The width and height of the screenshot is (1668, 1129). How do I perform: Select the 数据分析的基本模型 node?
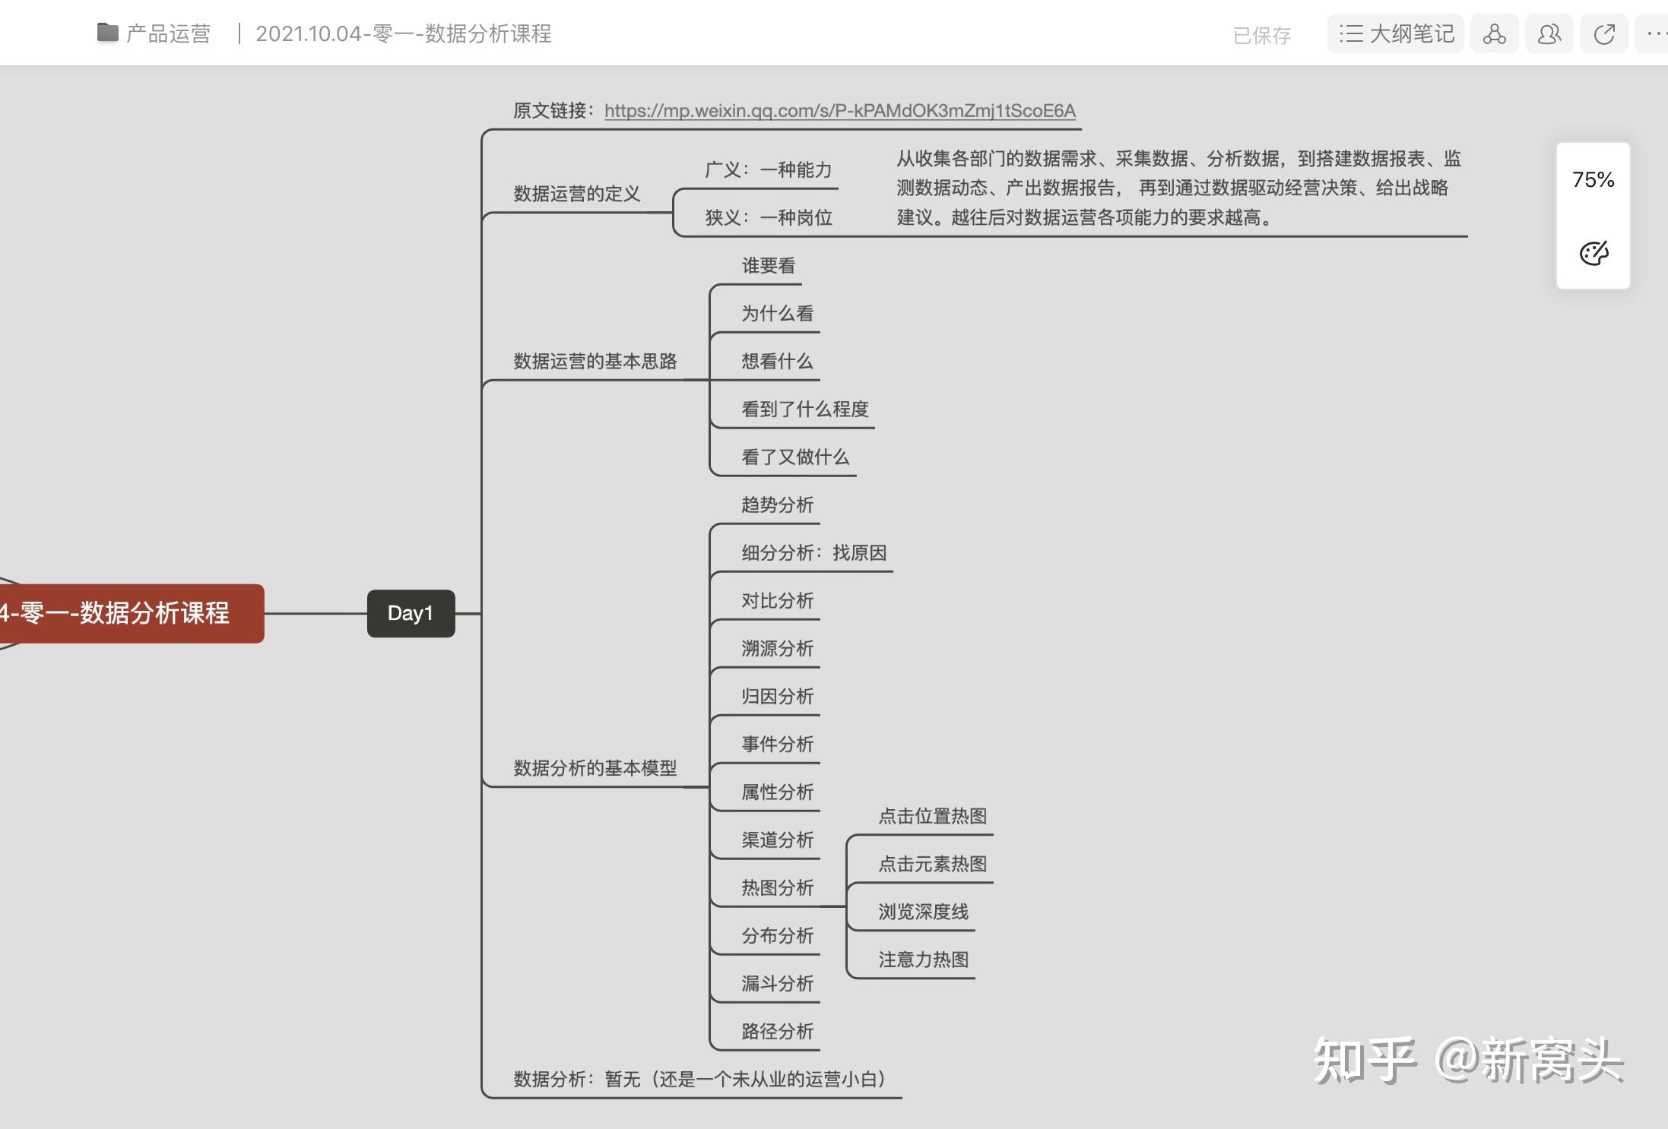[595, 768]
